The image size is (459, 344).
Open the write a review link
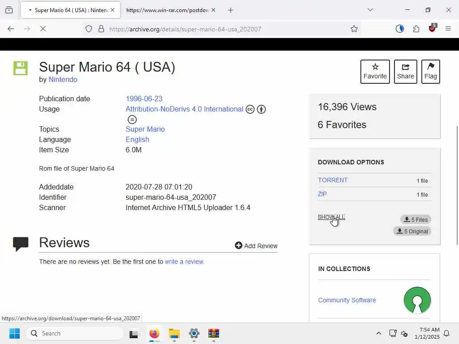point(184,262)
